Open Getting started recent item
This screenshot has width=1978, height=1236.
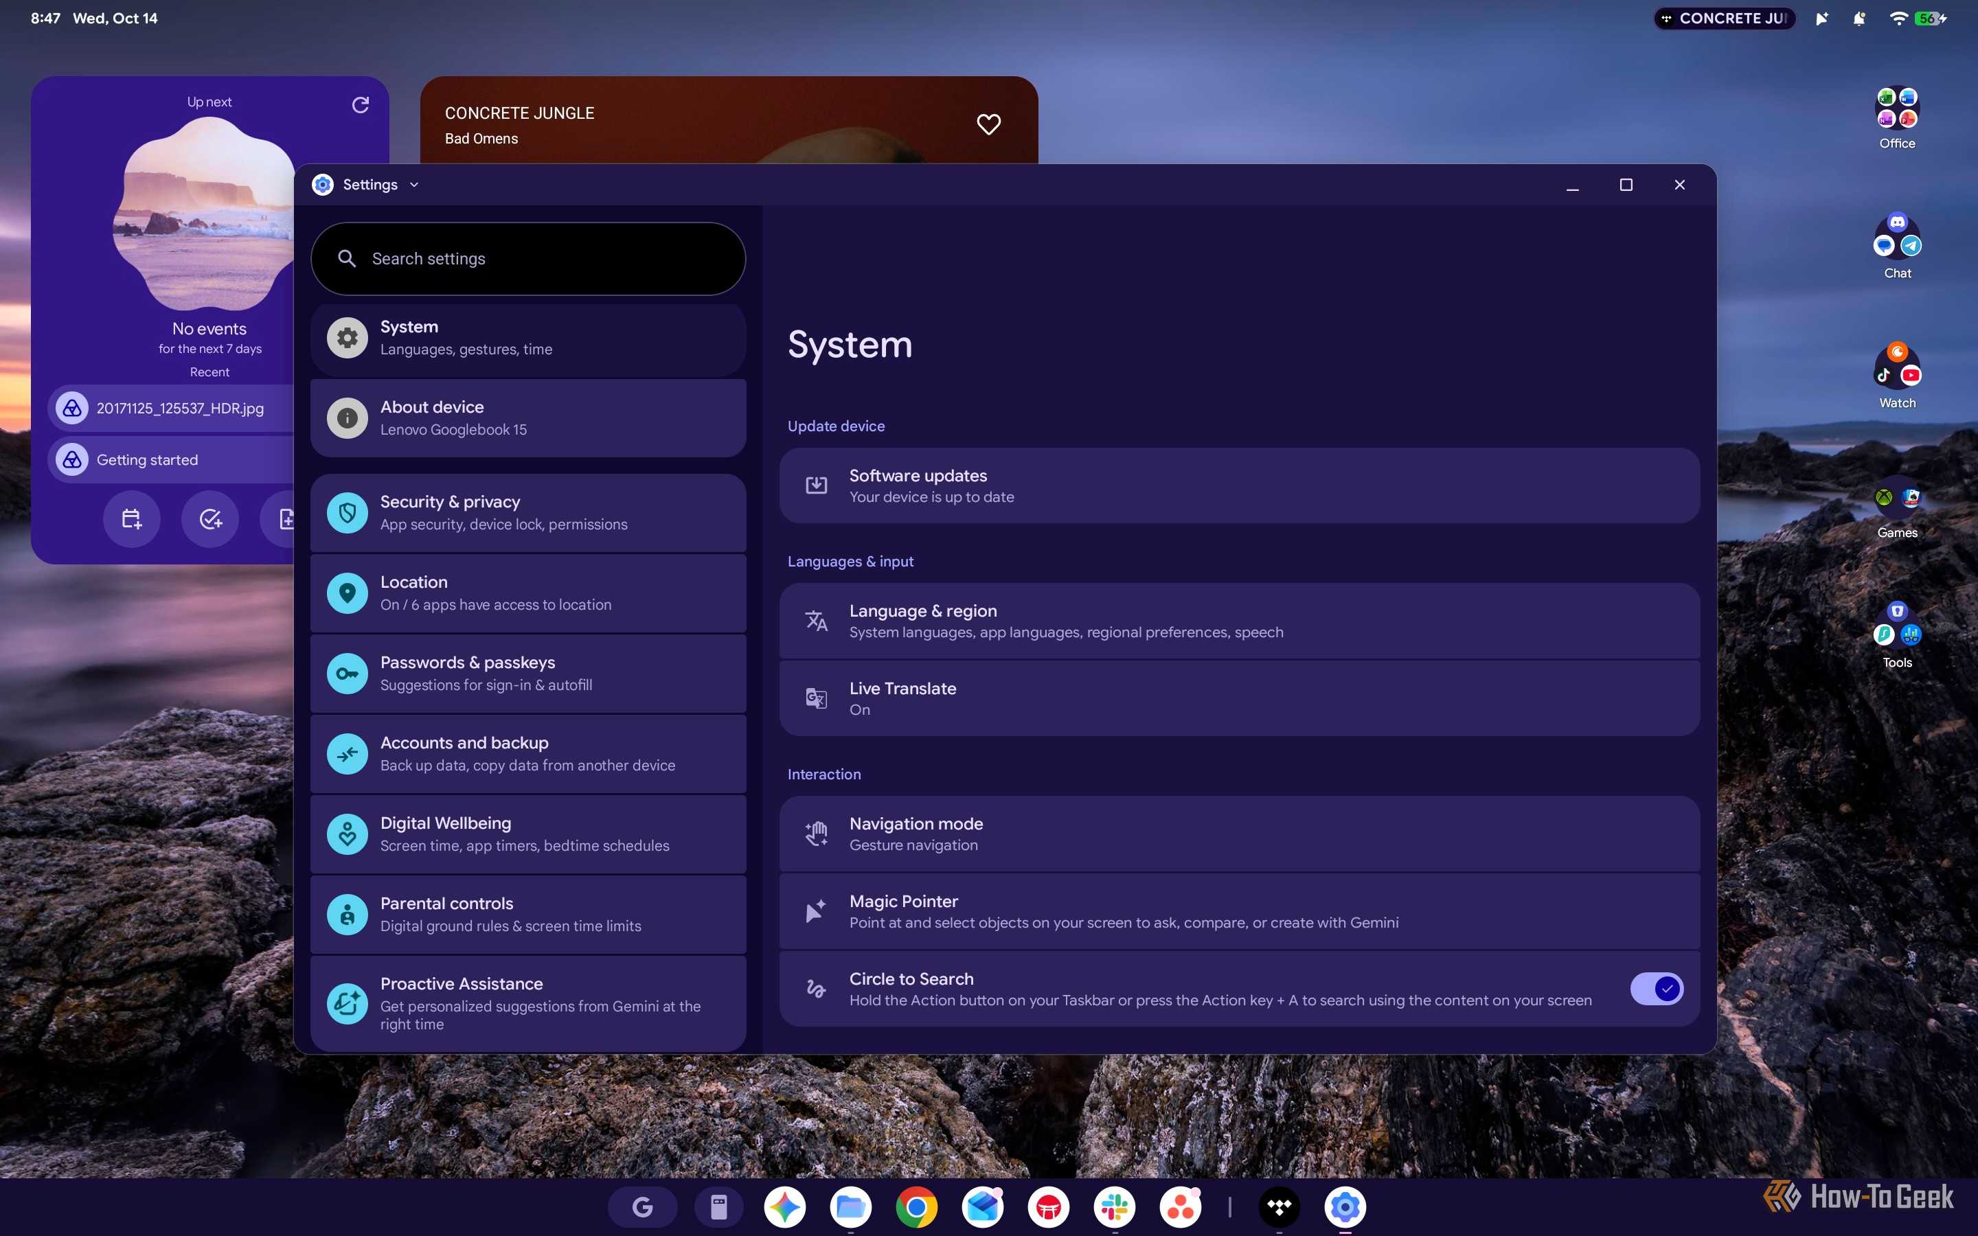[172, 459]
